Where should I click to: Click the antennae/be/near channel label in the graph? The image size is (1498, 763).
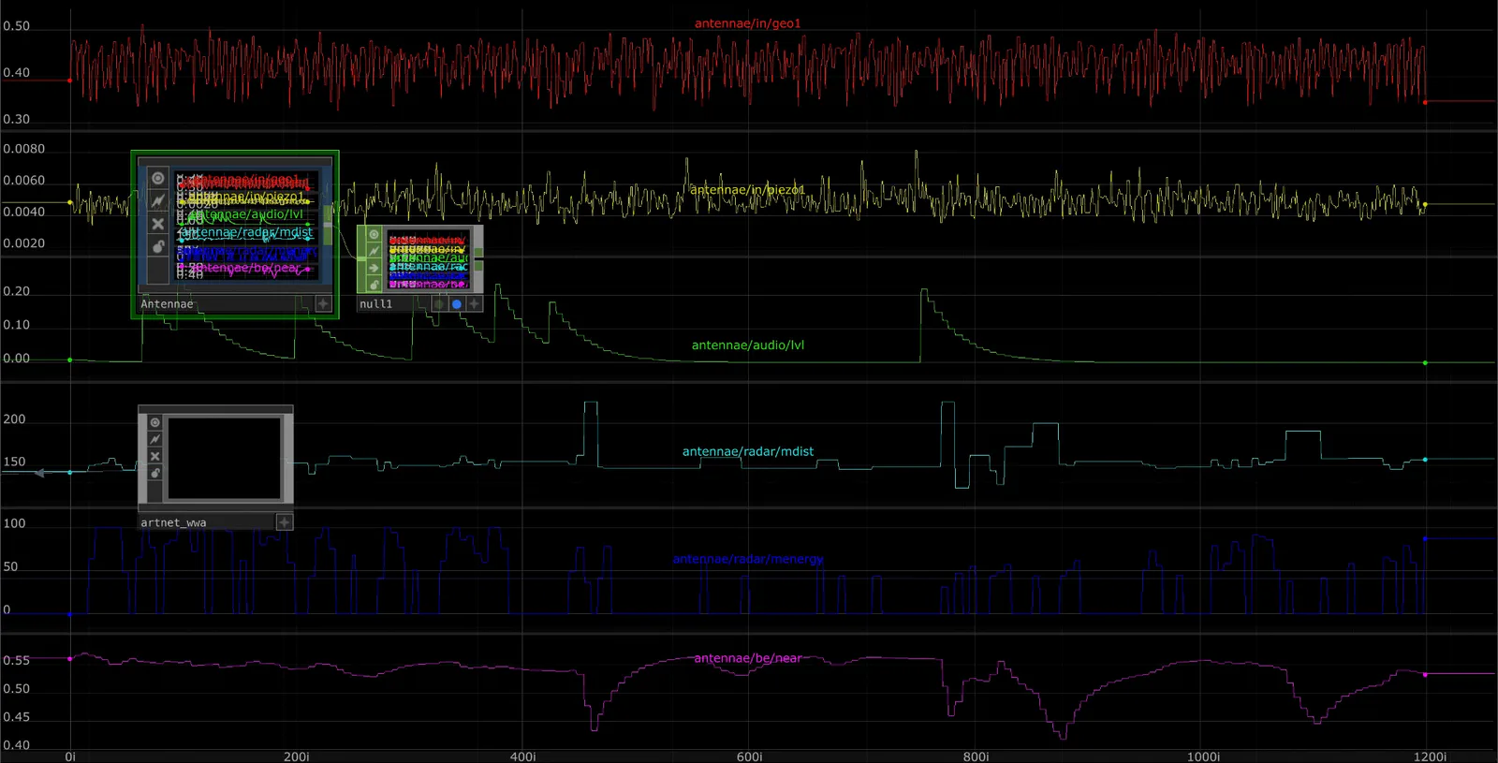(748, 658)
